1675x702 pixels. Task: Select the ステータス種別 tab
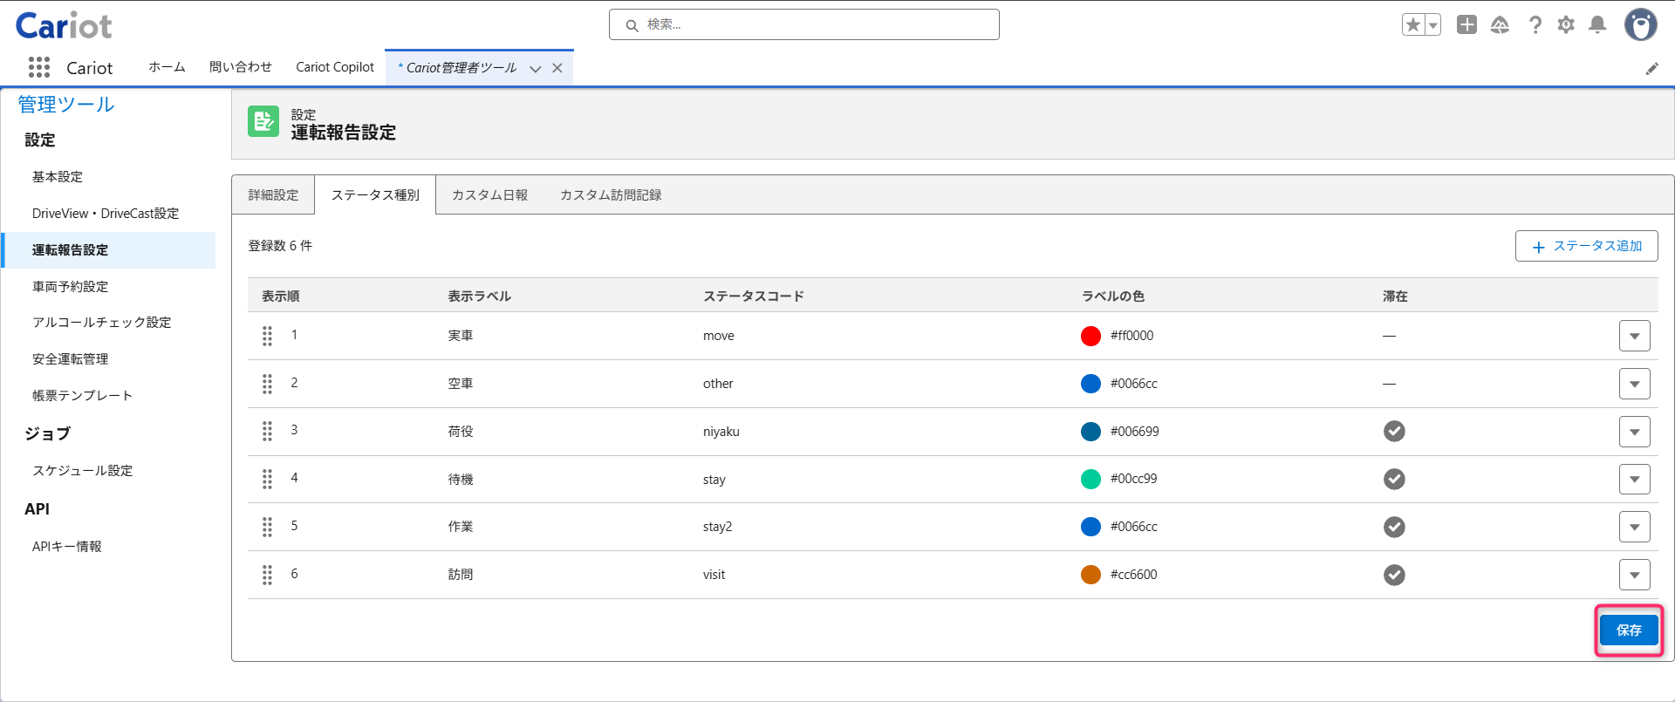coord(375,195)
